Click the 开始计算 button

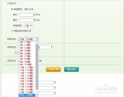(53, 69)
